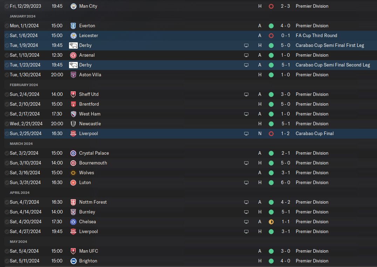The height and width of the screenshot is (267, 377).
Task: Click the TV broadcast icon on the Luton row
Action: (246, 183)
